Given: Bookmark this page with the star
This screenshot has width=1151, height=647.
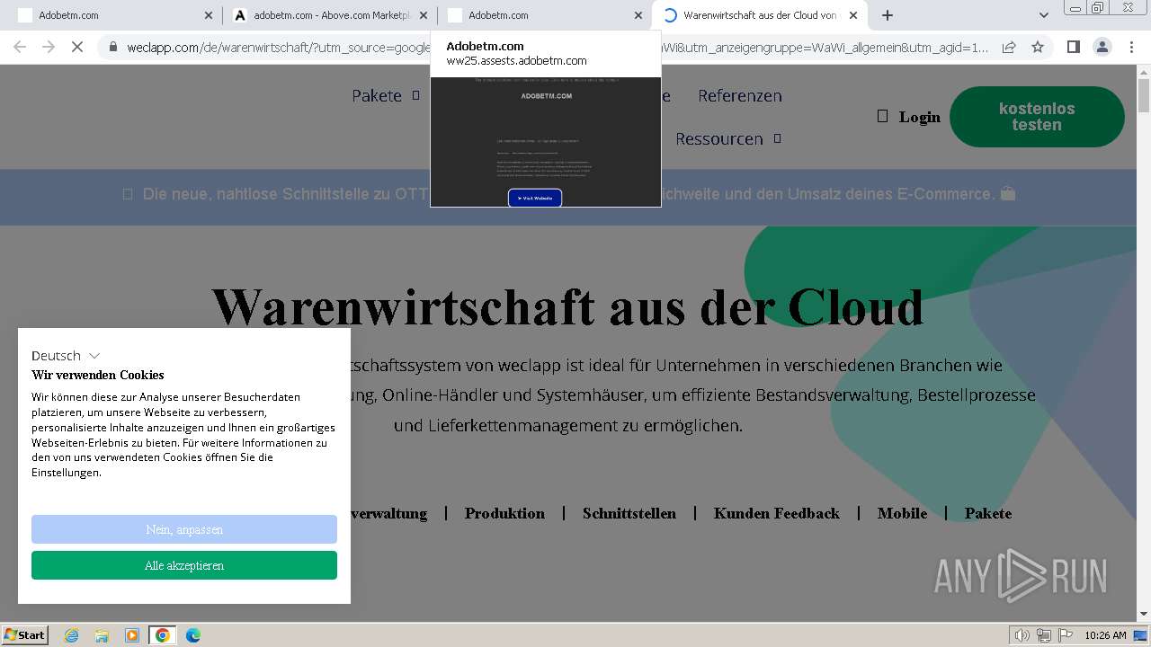Looking at the screenshot, I should click(x=1038, y=47).
